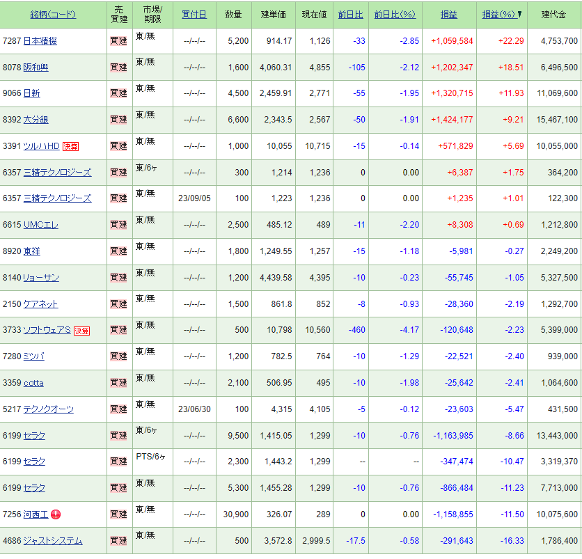Sort by 銘柄(コード) column header

(x=53, y=15)
